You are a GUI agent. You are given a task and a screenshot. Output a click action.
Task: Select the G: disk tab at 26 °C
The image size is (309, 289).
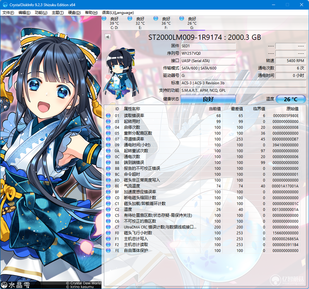click(192, 23)
